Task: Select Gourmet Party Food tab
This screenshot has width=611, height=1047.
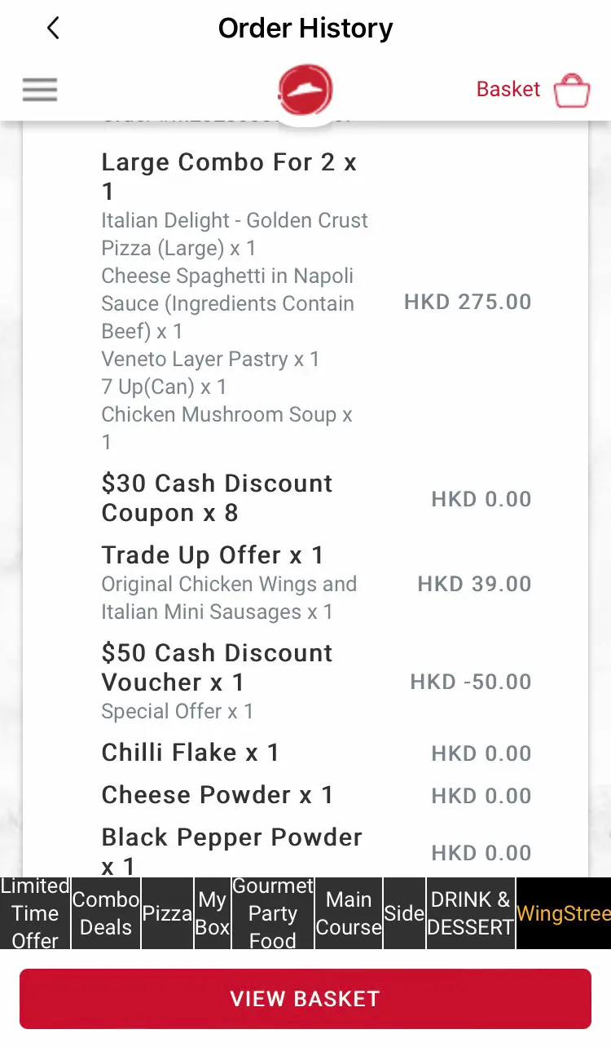Action: pos(273,913)
